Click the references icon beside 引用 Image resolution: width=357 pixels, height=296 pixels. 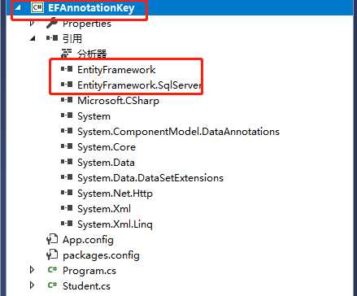tap(52, 38)
